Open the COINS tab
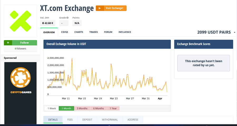This screenshot has width=237, height=126. pyautogui.click(x=65, y=32)
